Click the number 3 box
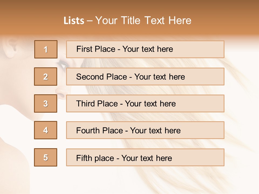The width and height of the screenshot is (259, 194). tap(46, 103)
